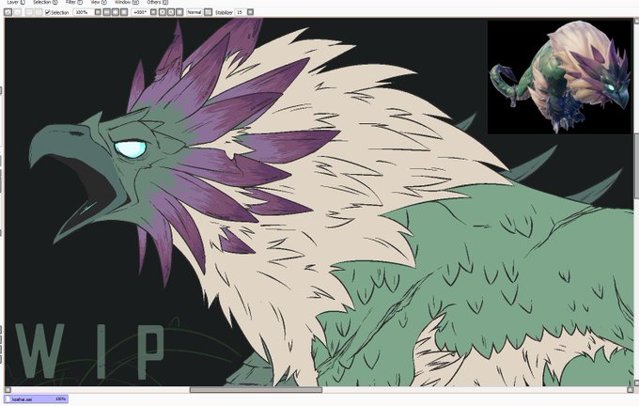
Task: Reset the view rotation
Action: [x=179, y=12]
